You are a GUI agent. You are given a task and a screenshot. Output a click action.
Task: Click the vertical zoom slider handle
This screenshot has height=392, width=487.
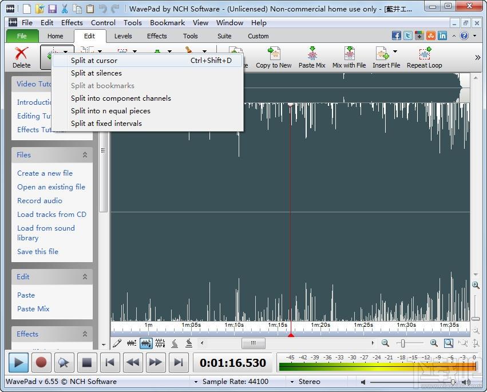coord(476,319)
